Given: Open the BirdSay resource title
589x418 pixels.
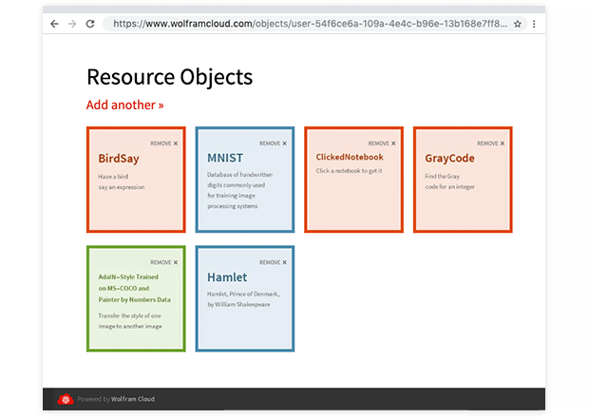Looking at the screenshot, I should point(119,159).
